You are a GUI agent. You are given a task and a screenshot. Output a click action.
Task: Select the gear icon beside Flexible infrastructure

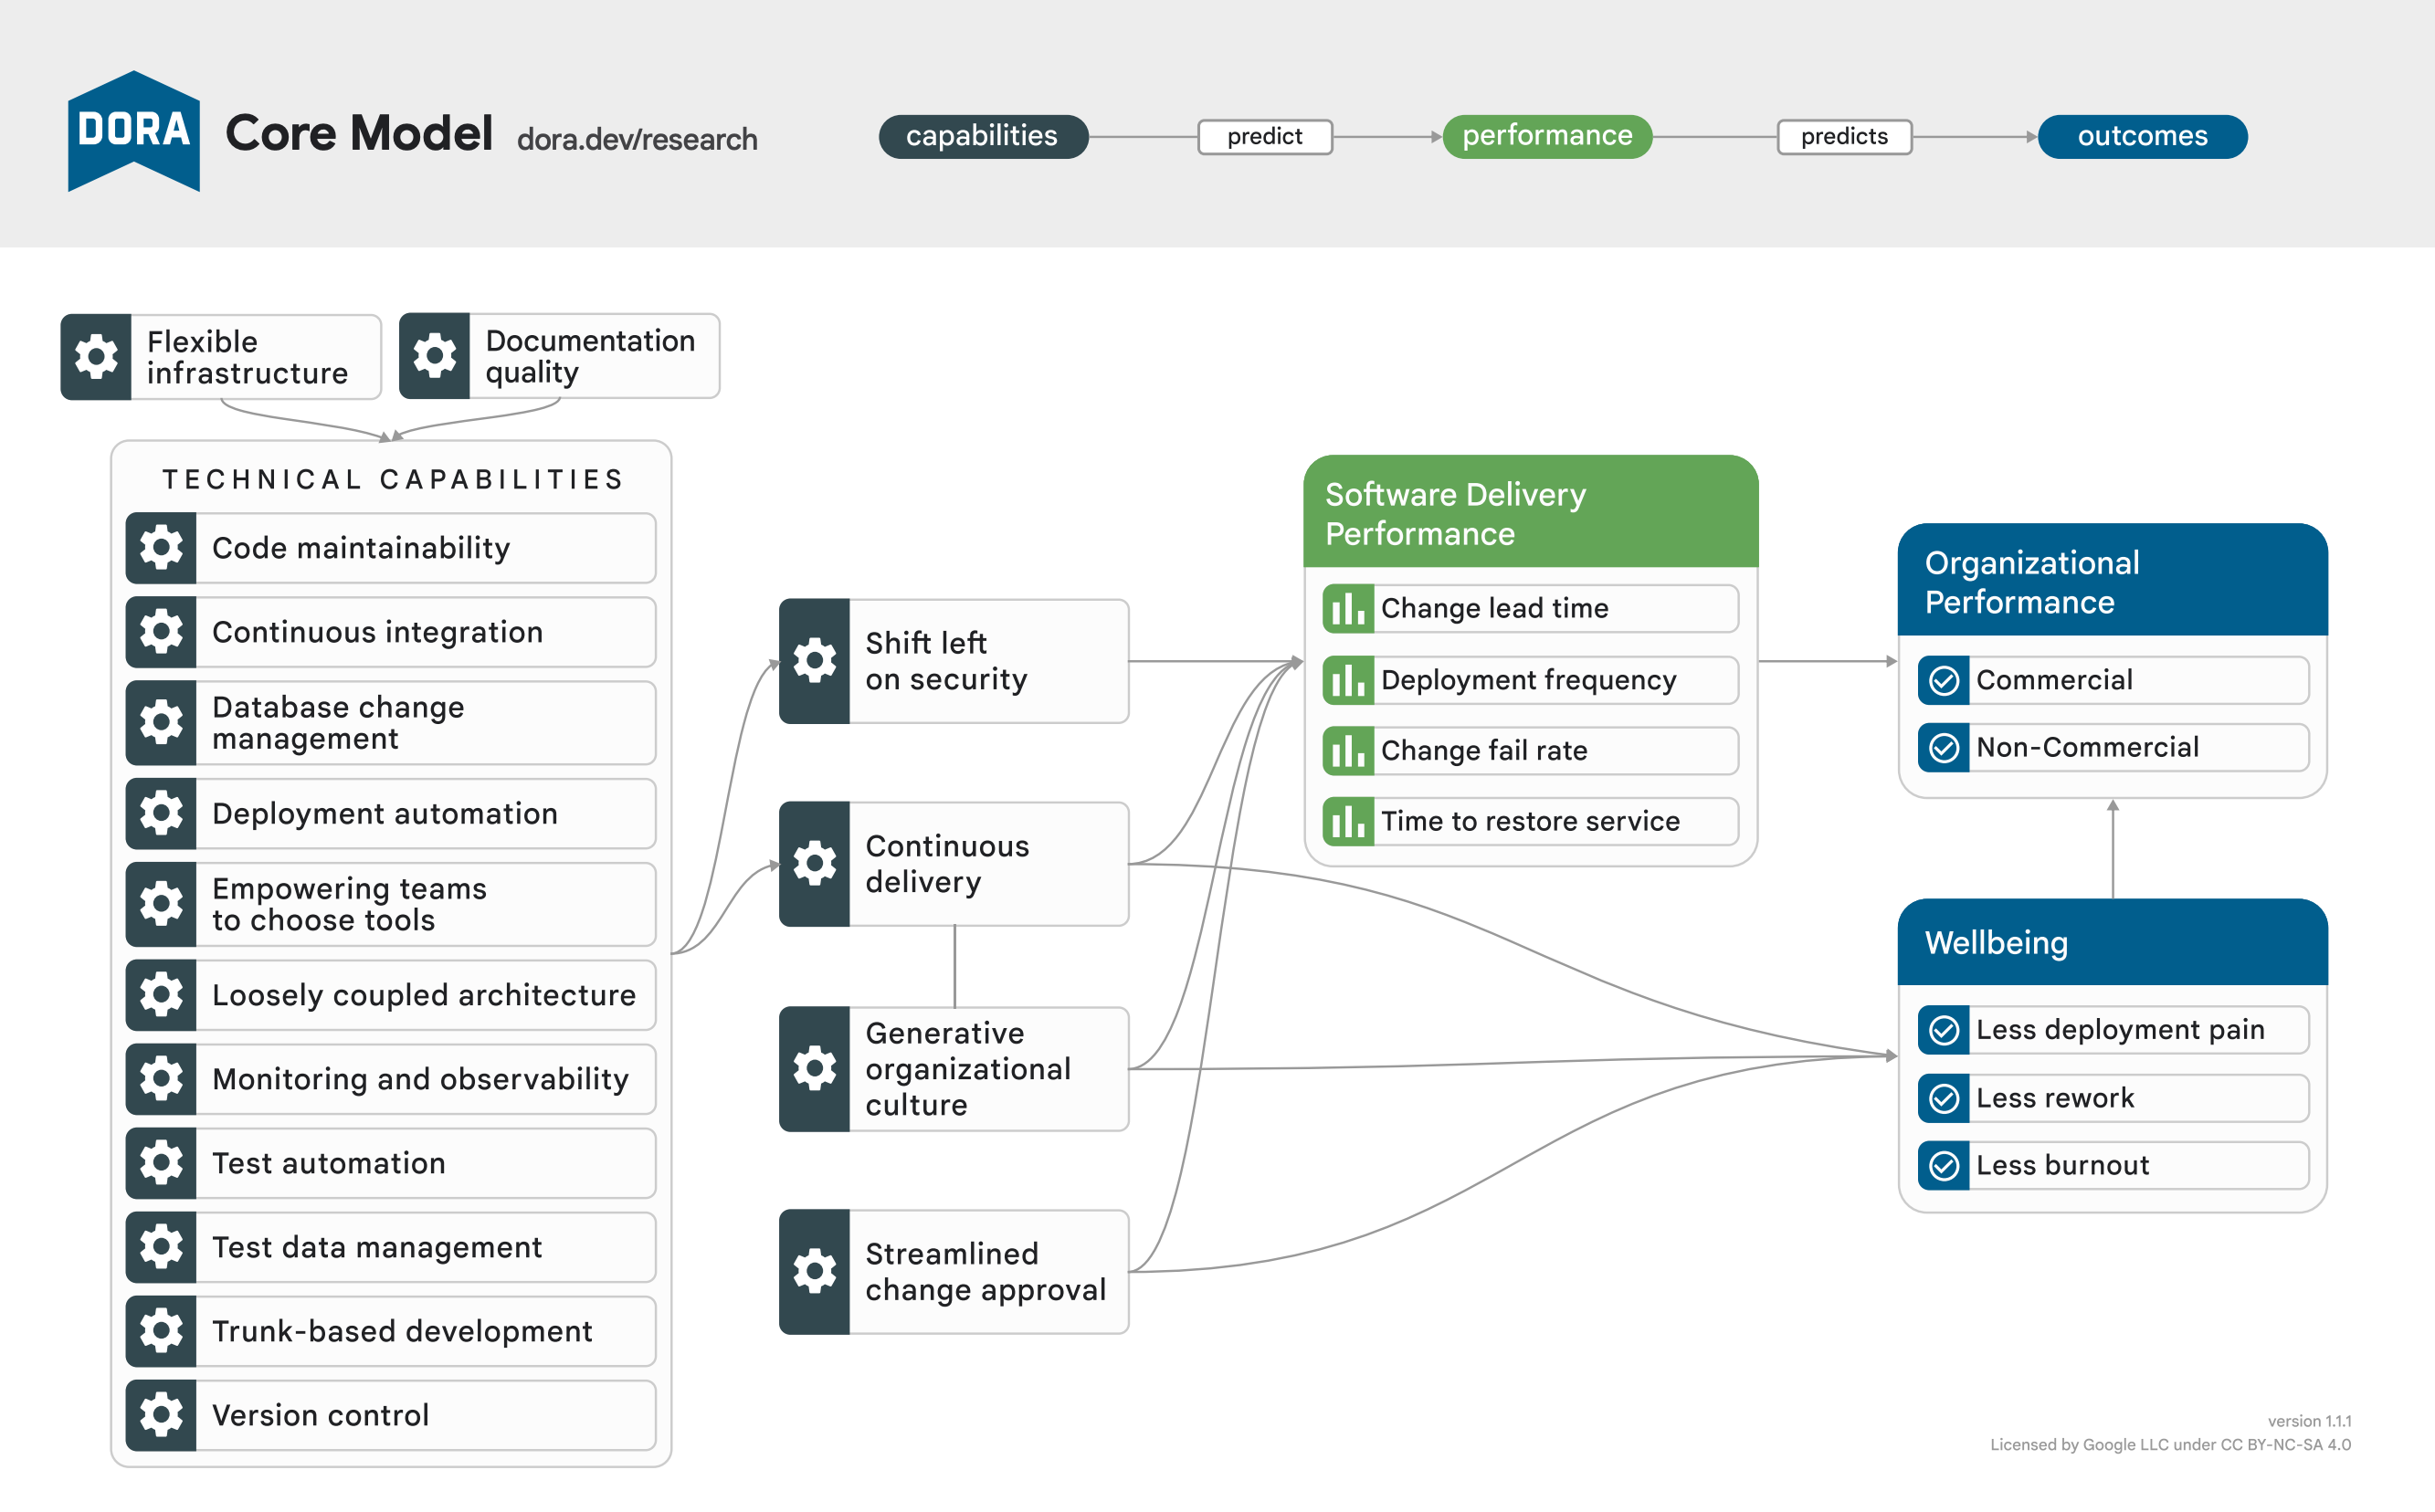tap(96, 356)
